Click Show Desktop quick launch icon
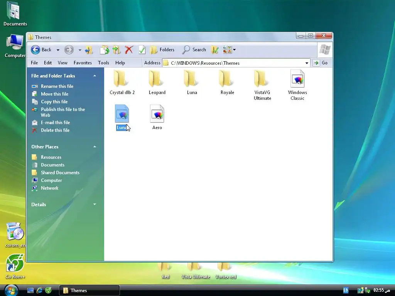The height and width of the screenshot is (296, 395). pos(30,291)
